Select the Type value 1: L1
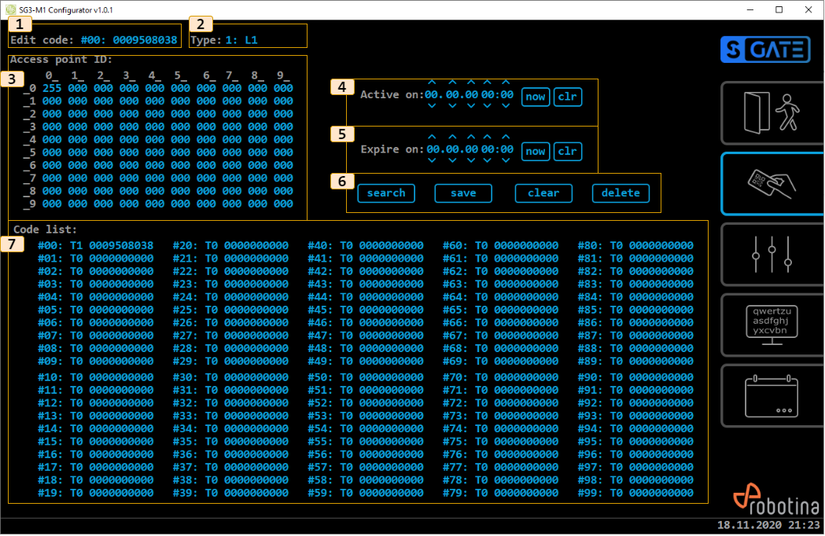Image resolution: width=825 pixels, height=536 pixels. tap(241, 39)
